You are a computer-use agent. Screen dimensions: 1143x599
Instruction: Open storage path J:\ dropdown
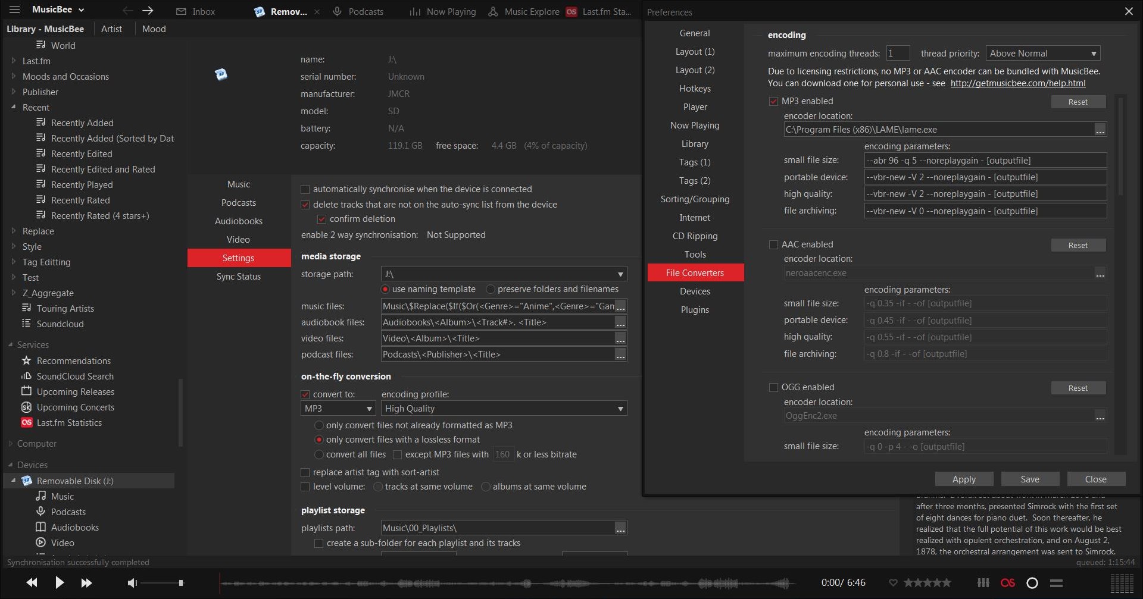(x=504, y=274)
